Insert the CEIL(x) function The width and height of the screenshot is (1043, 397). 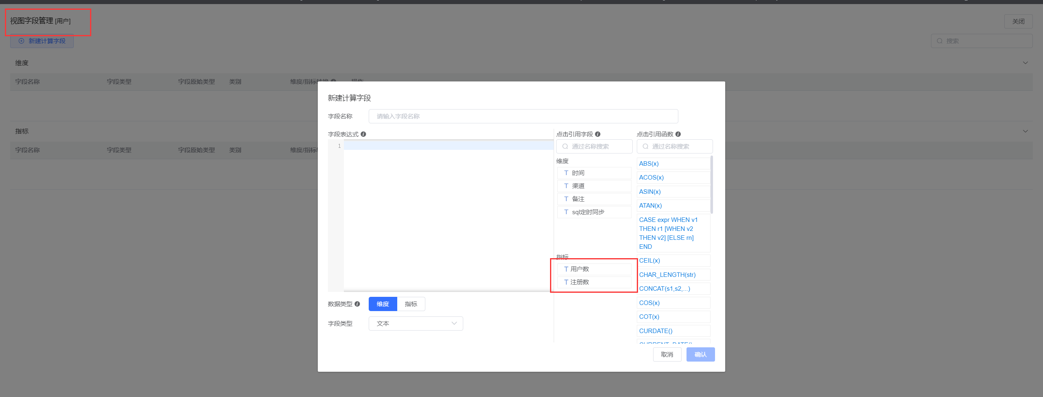pos(673,260)
